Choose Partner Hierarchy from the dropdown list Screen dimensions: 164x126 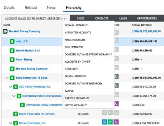click(77, 98)
